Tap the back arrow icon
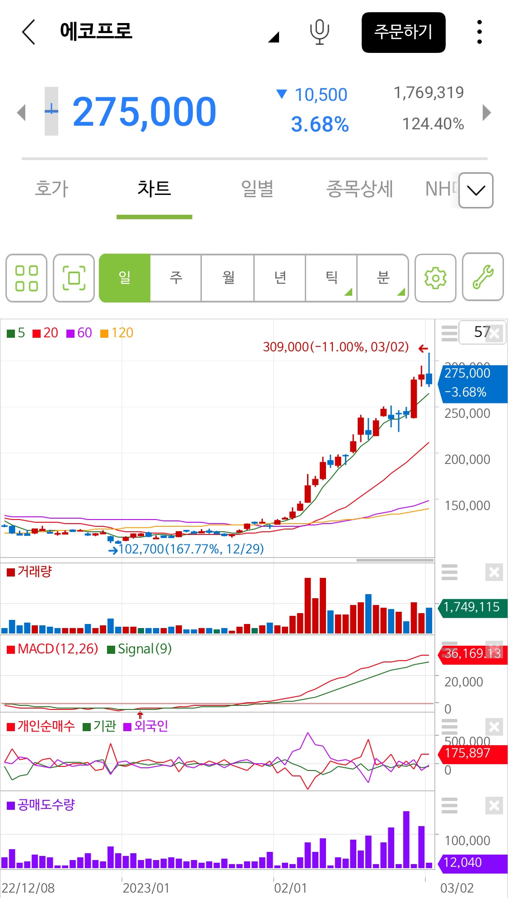 [28, 32]
